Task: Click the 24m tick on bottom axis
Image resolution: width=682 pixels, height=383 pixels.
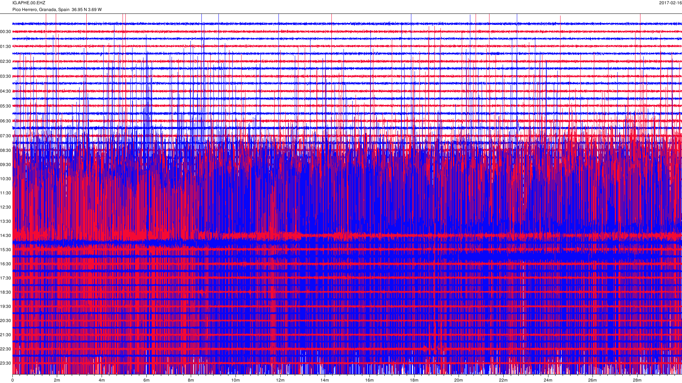Action: 548,380
